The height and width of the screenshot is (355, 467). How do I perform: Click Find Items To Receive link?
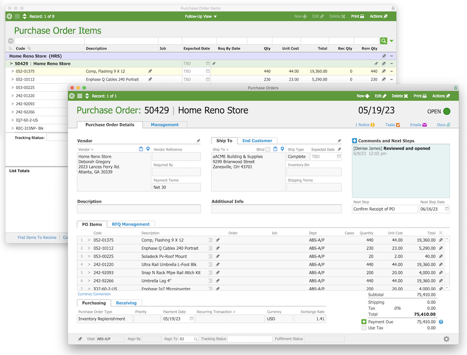tap(37, 237)
